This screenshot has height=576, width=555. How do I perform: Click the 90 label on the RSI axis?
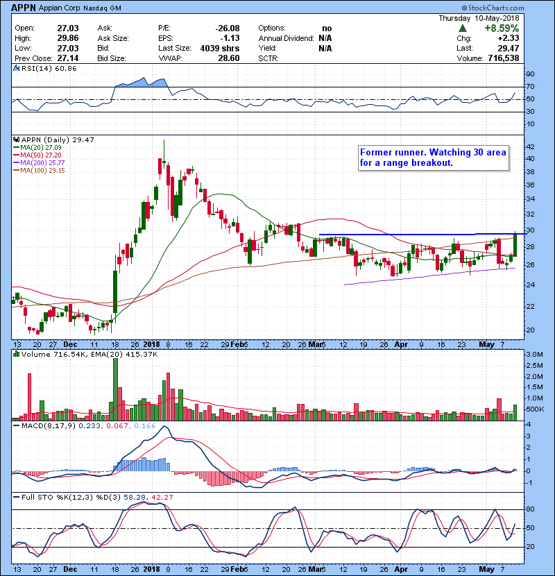pos(531,74)
